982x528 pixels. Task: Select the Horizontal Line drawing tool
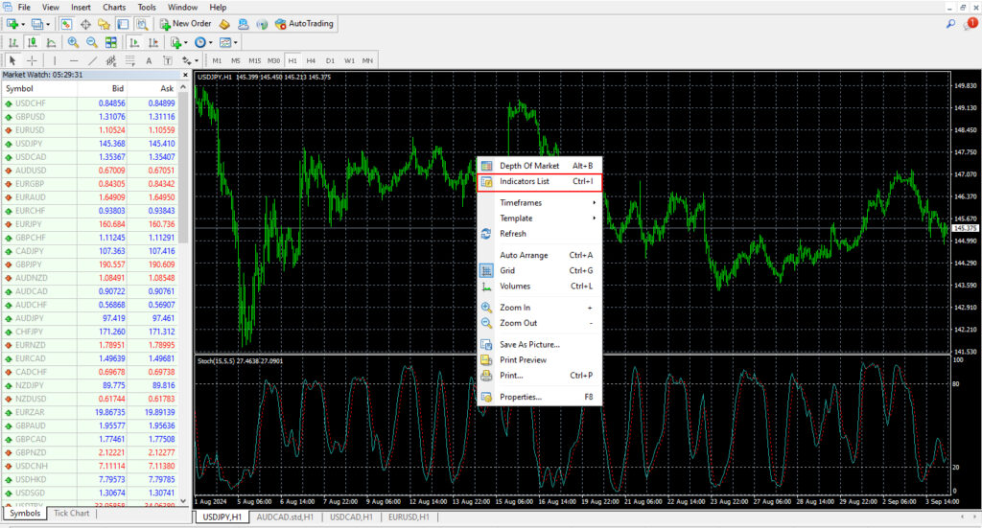(73, 60)
